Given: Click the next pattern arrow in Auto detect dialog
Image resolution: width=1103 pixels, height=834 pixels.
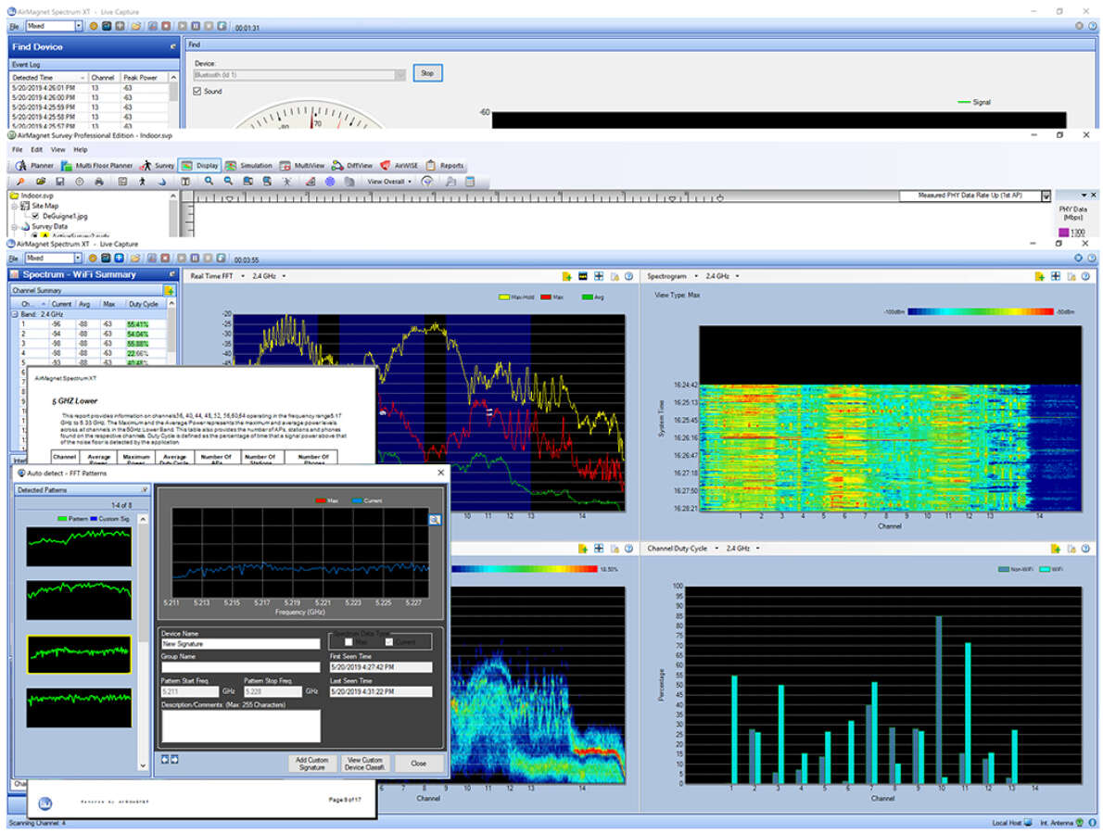Looking at the screenshot, I should click(x=173, y=760).
